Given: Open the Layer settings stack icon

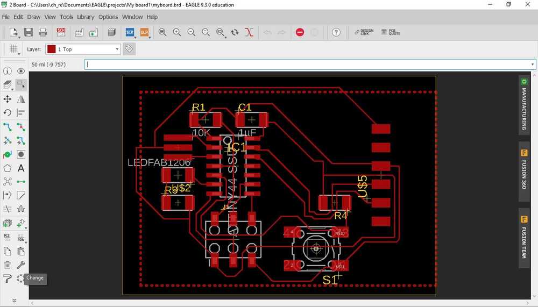Looking at the screenshot, I should coord(7,85).
